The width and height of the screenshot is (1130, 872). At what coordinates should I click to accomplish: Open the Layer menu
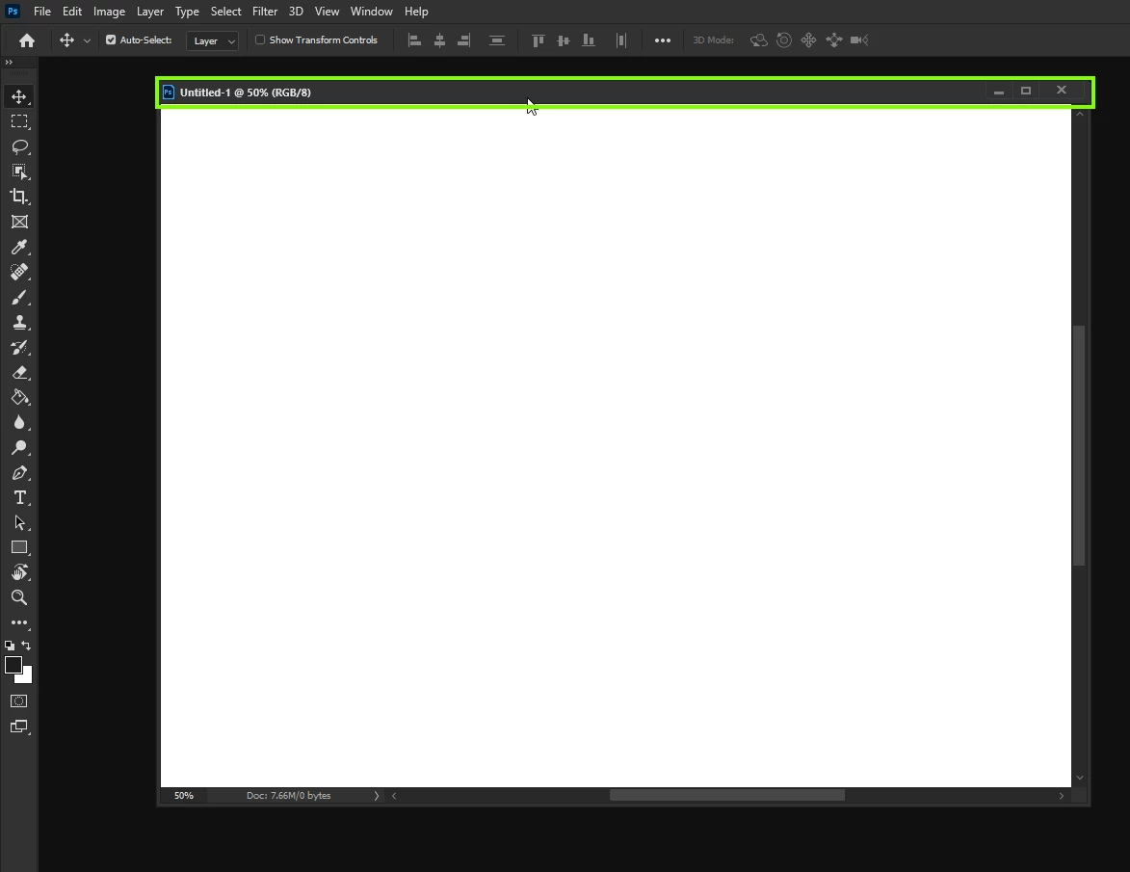pos(150,12)
